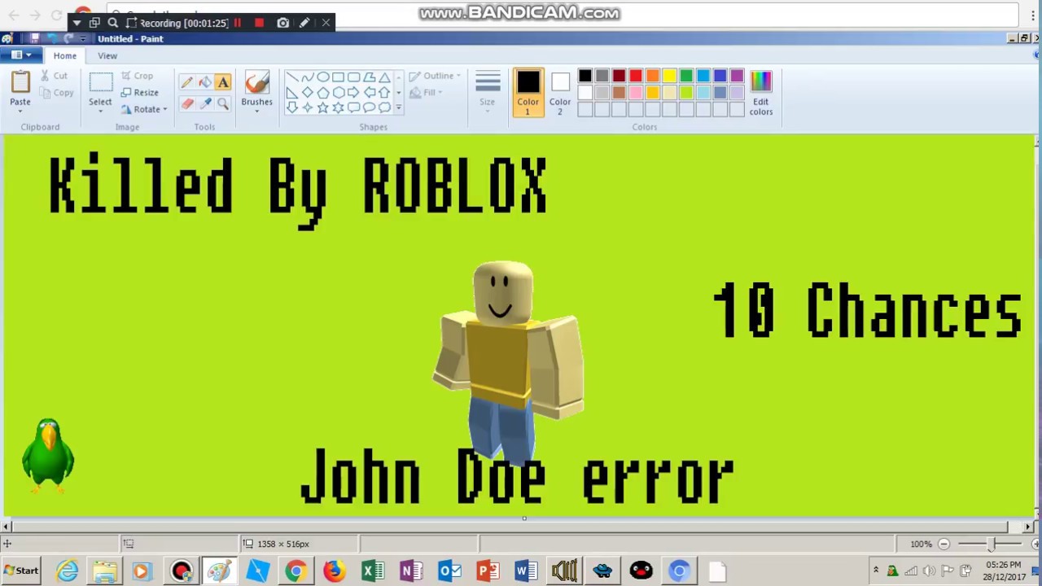
Task: Click the Cut button
Action: click(54, 76)
